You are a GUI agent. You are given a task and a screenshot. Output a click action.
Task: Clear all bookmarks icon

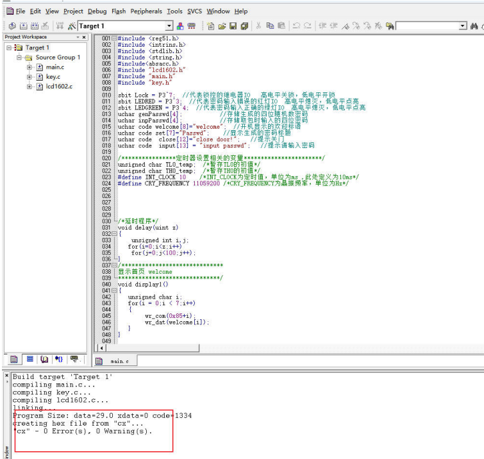click(x=378, y=26)
